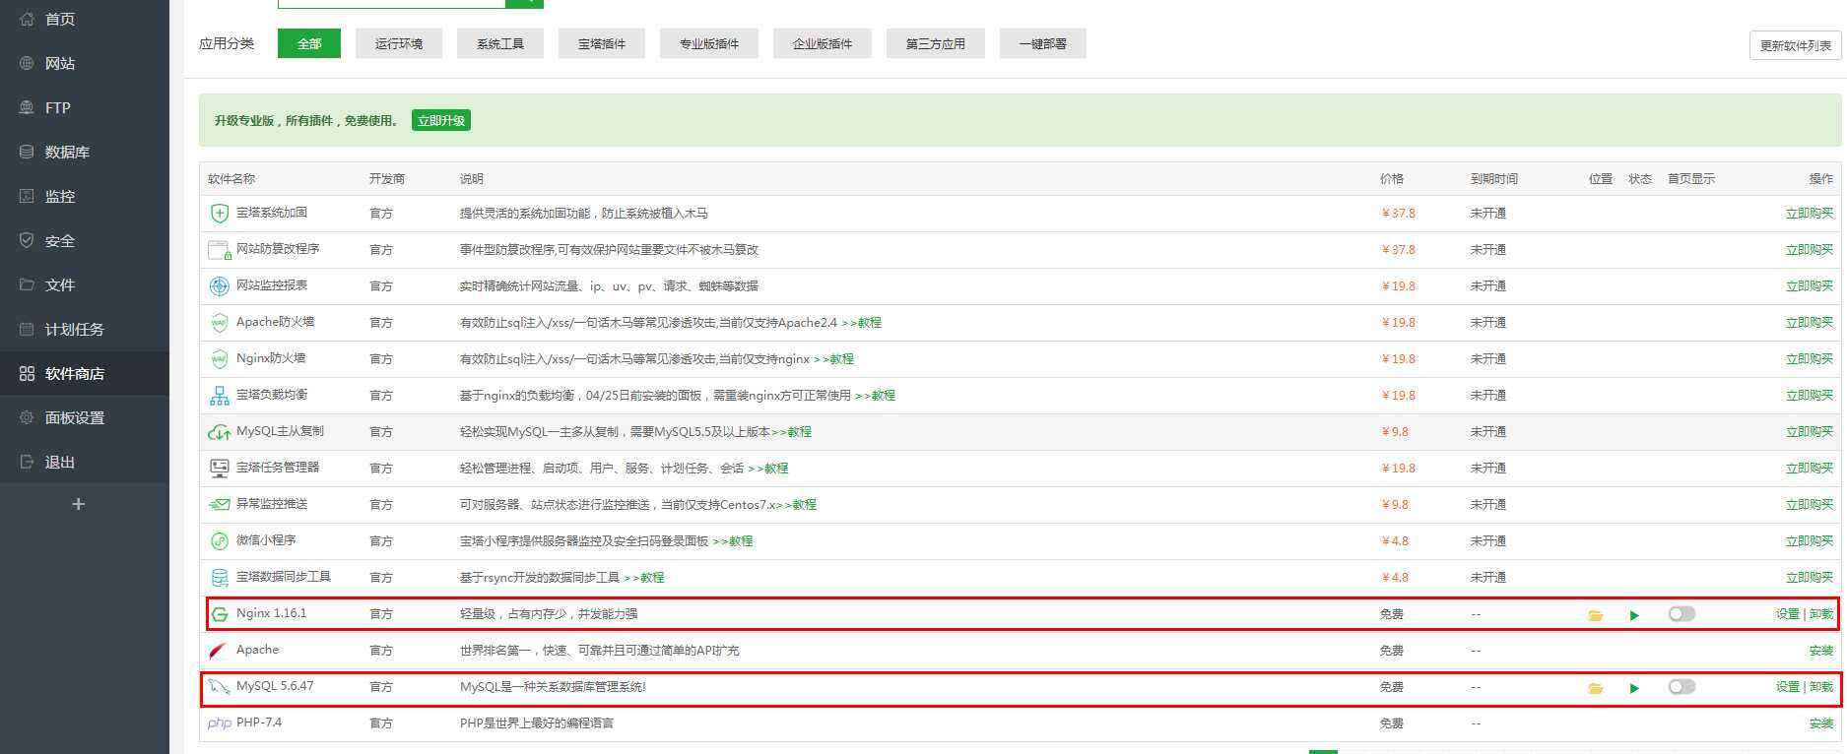
Task: Click the 宝塔负载均衡 network icon
Action: coord(219,395)
